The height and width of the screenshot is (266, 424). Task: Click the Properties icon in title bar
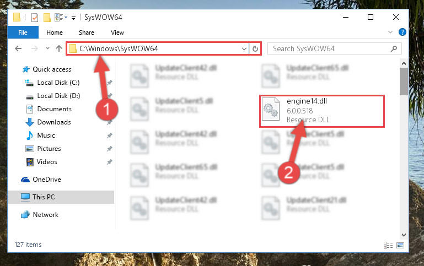click(x=35, y=18)
